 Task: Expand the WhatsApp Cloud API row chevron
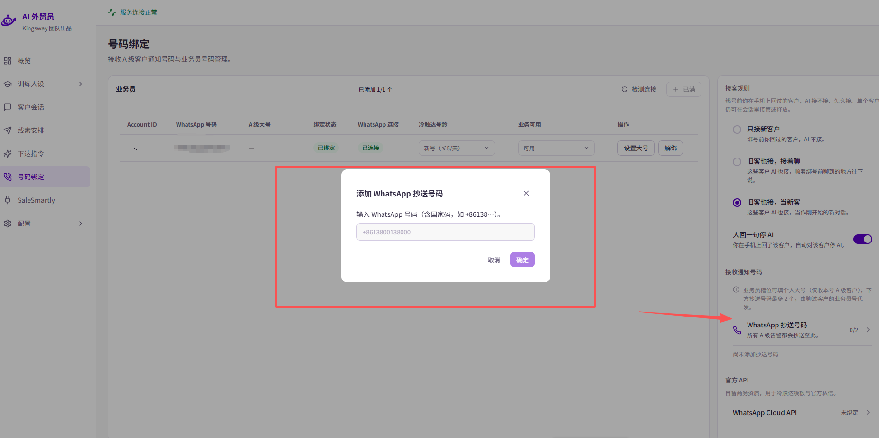868,412
